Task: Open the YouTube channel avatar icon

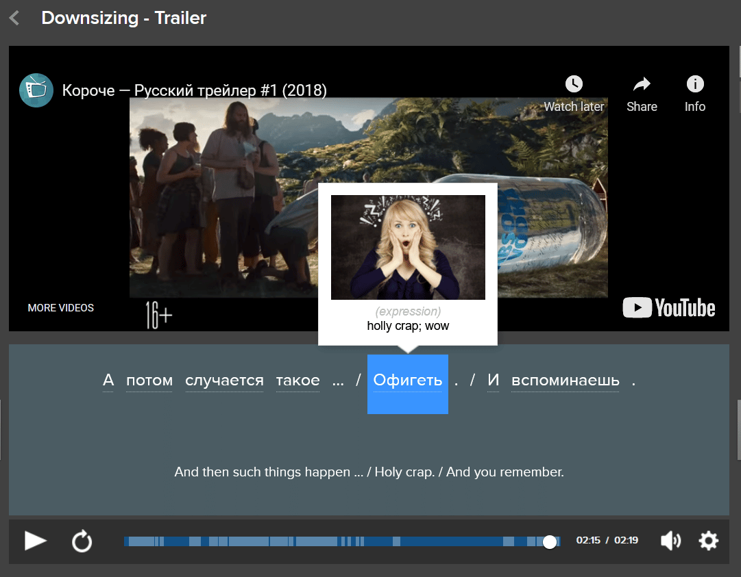Action: click(x=36, y=90)
